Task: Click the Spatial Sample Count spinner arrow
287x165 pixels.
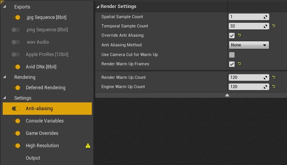Action: tap(265, 17)
